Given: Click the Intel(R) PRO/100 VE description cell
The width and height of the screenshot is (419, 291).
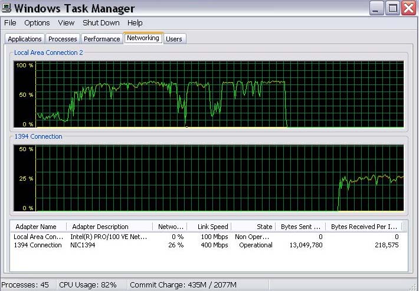Looking at the screenshot, I should coord(109,237).
